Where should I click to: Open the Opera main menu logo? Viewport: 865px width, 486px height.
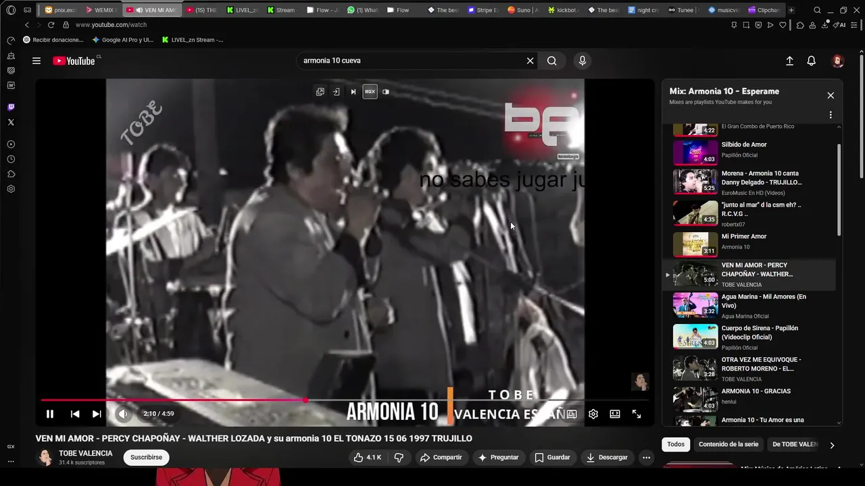pyautogui.click(x=11, y=10)
